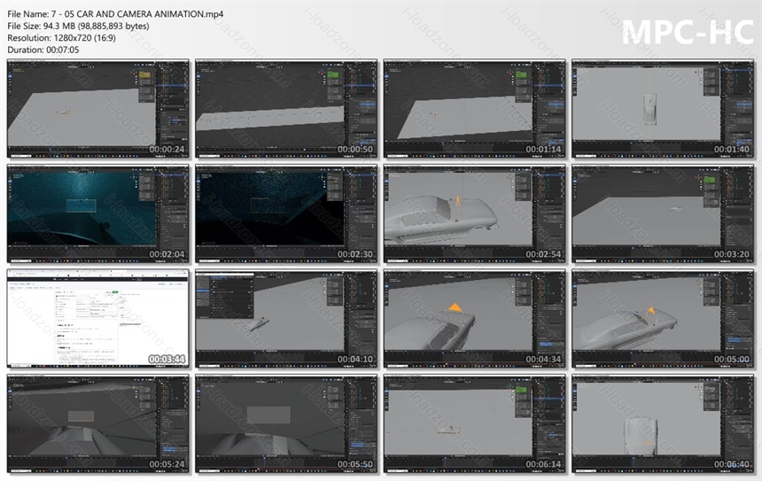Click the last thumbnail stamped 00:06:40
Screen dimensions: 762x481
663,423
